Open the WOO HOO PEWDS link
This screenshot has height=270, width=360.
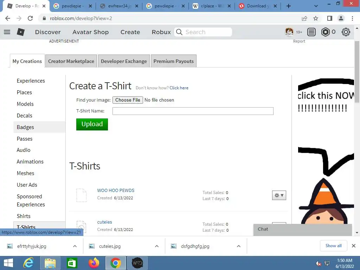click(116, 190)
